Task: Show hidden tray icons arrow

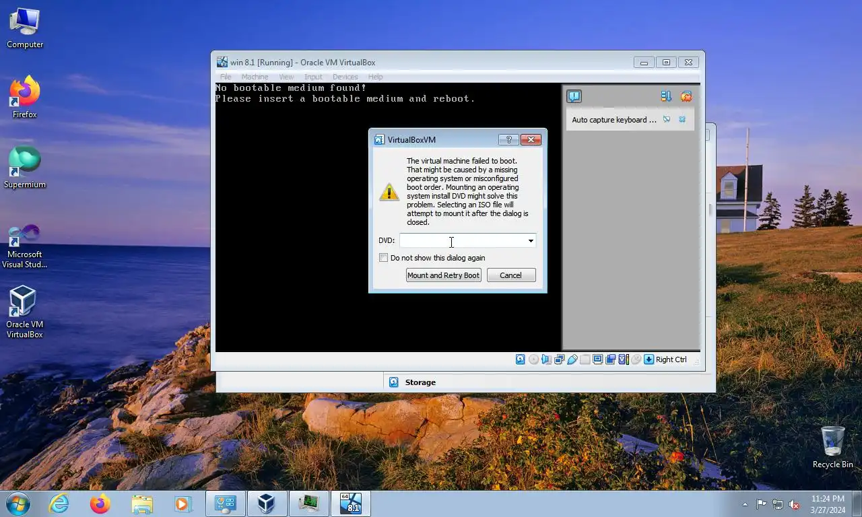Action: pos(745,504)
